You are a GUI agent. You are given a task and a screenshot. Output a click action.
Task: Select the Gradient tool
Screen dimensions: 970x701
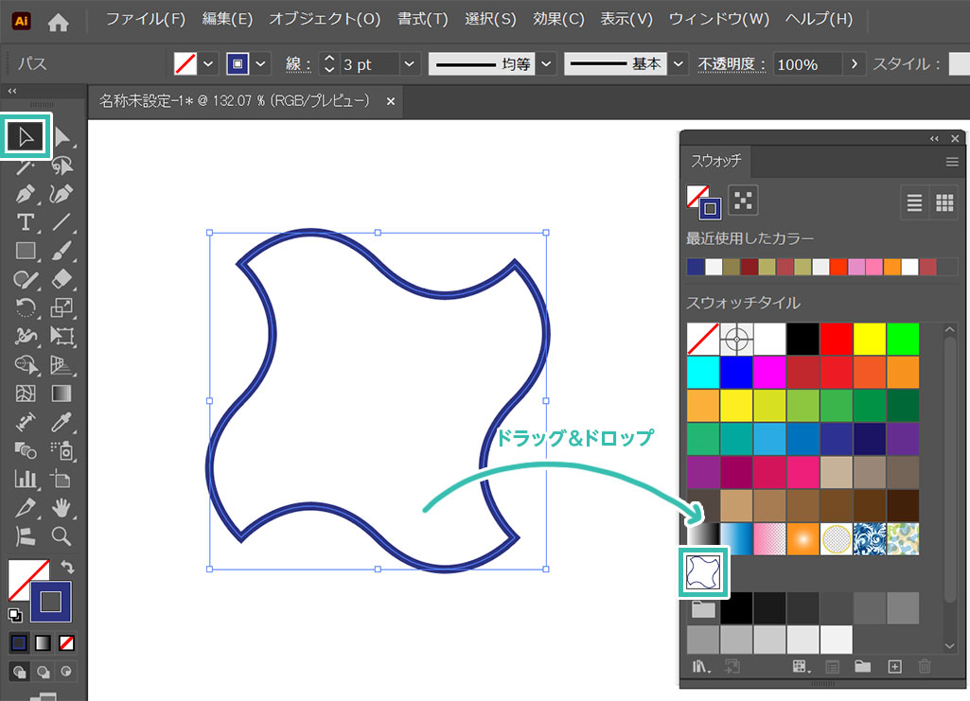tap(62, 394)
